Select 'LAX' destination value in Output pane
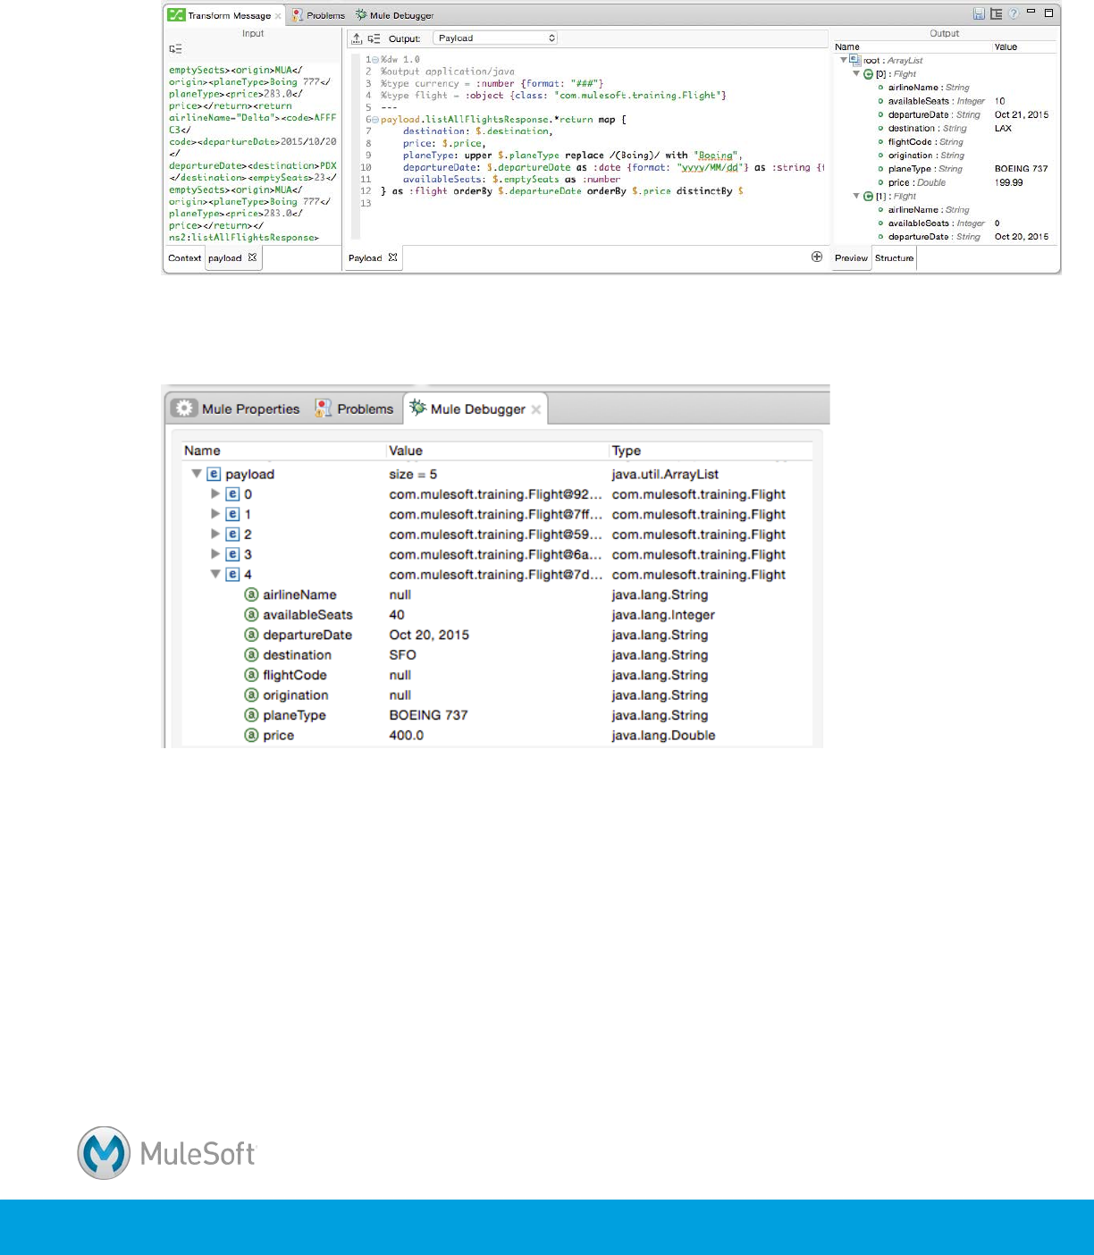 (x=1003, y=129)
